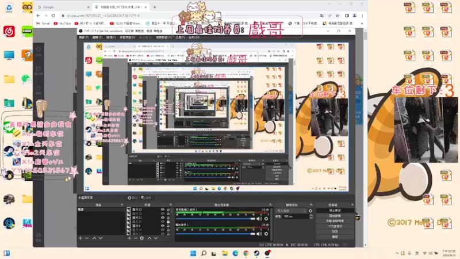Open OBS 檢視(V) menu
460x259 pixels.
[x=111, y=37]
